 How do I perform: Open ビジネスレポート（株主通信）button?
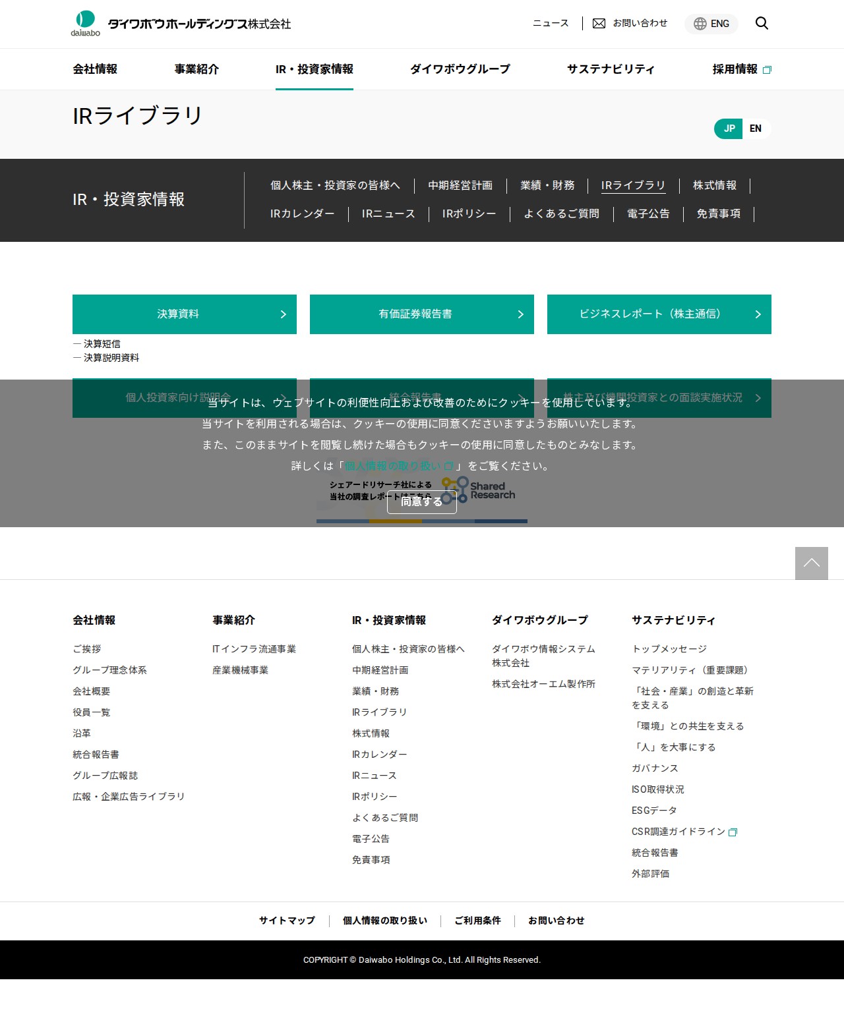[659, 314]
